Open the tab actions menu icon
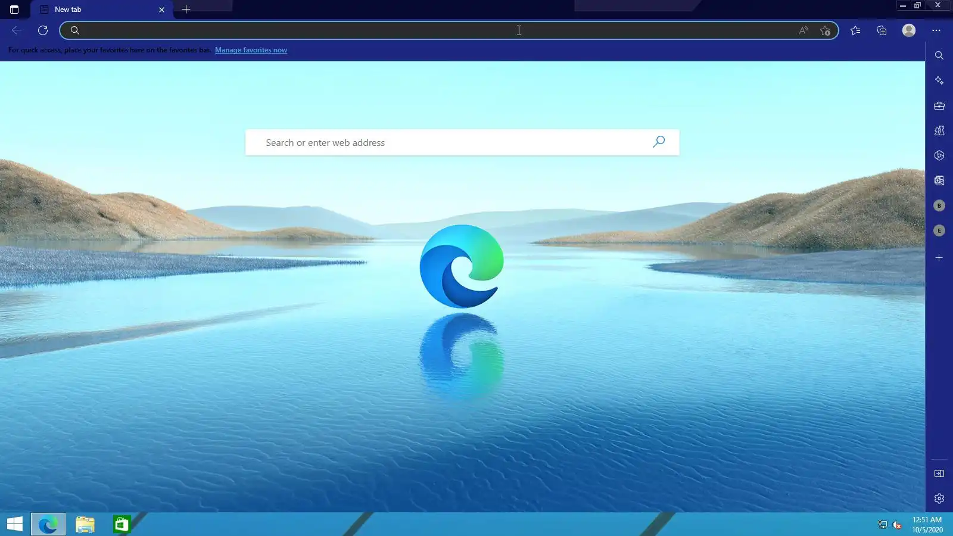This screenshot has width=953, height=536. click(14, 10)
